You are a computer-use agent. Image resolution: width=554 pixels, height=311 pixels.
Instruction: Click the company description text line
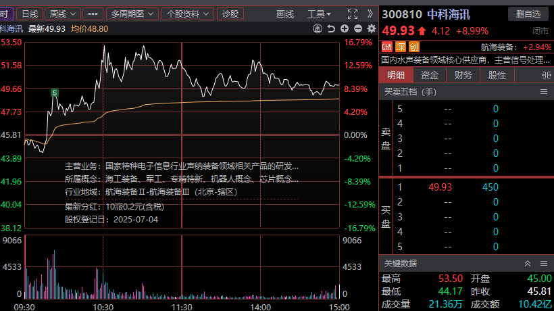(466, 60)
